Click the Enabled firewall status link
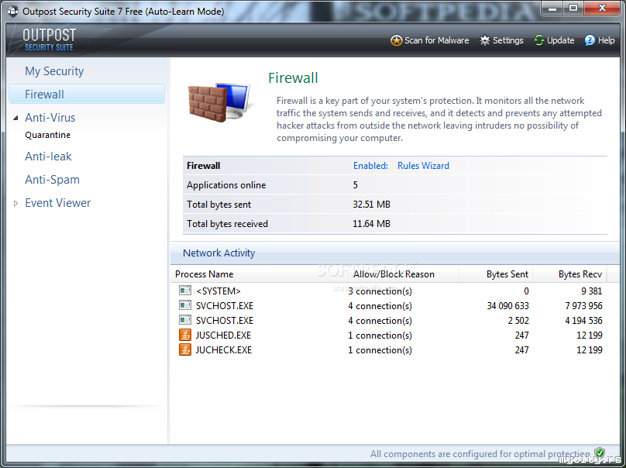This screenshot has width=626, height=468. coord(370,166)
